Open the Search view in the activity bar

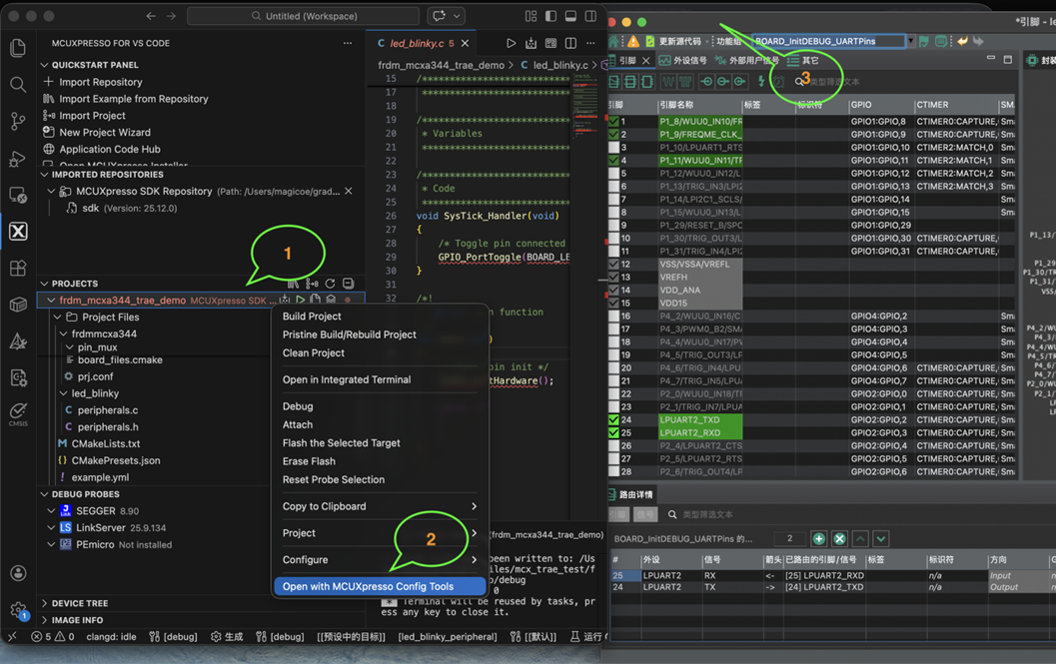click(x=18, y=85)
